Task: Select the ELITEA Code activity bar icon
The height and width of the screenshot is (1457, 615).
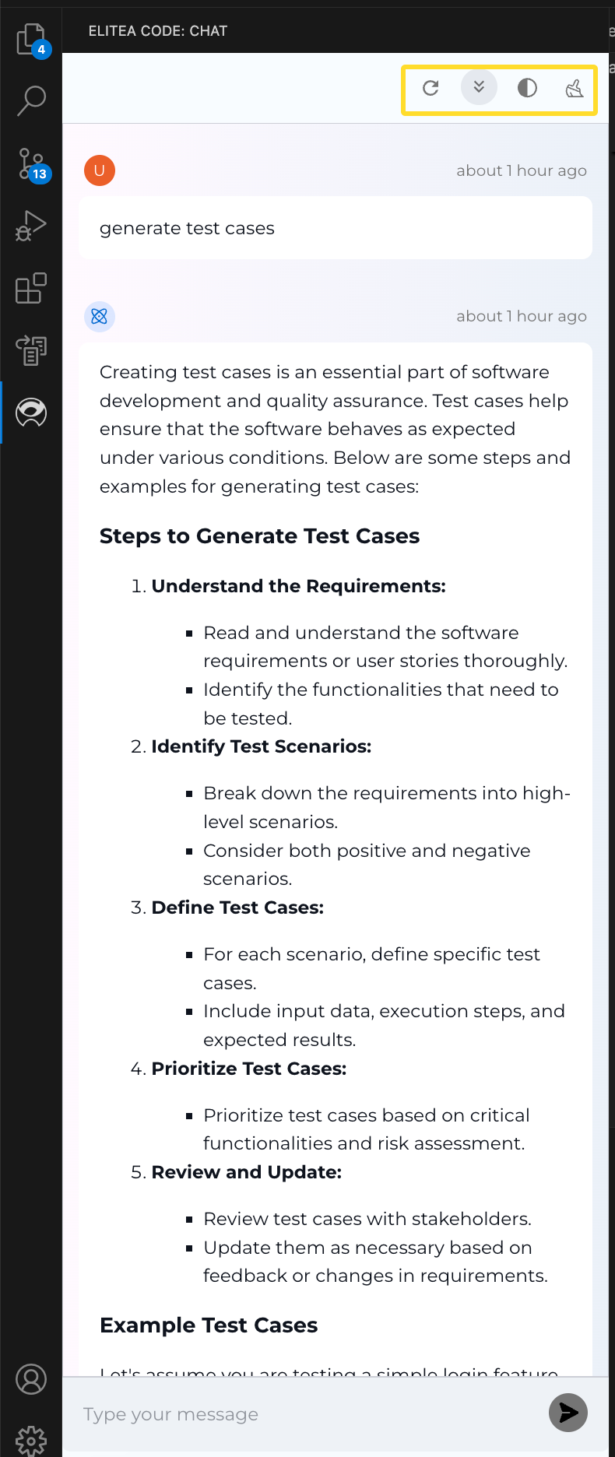Action: tap(31, 413)
